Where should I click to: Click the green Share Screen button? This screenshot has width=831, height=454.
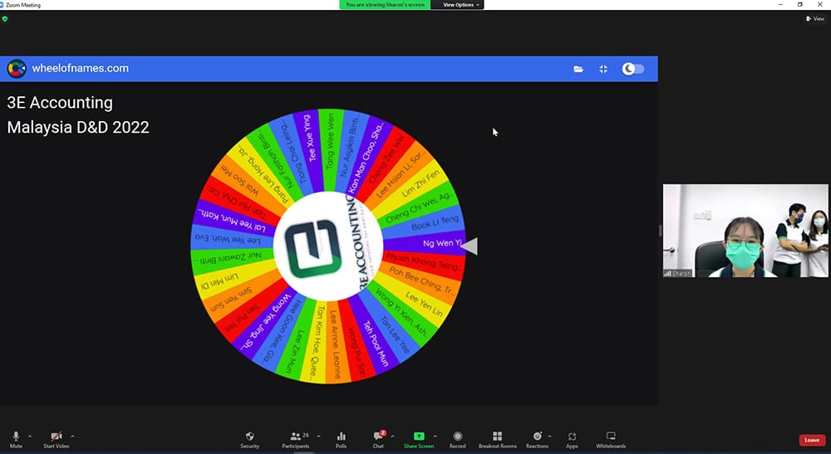tap(419, 439)
